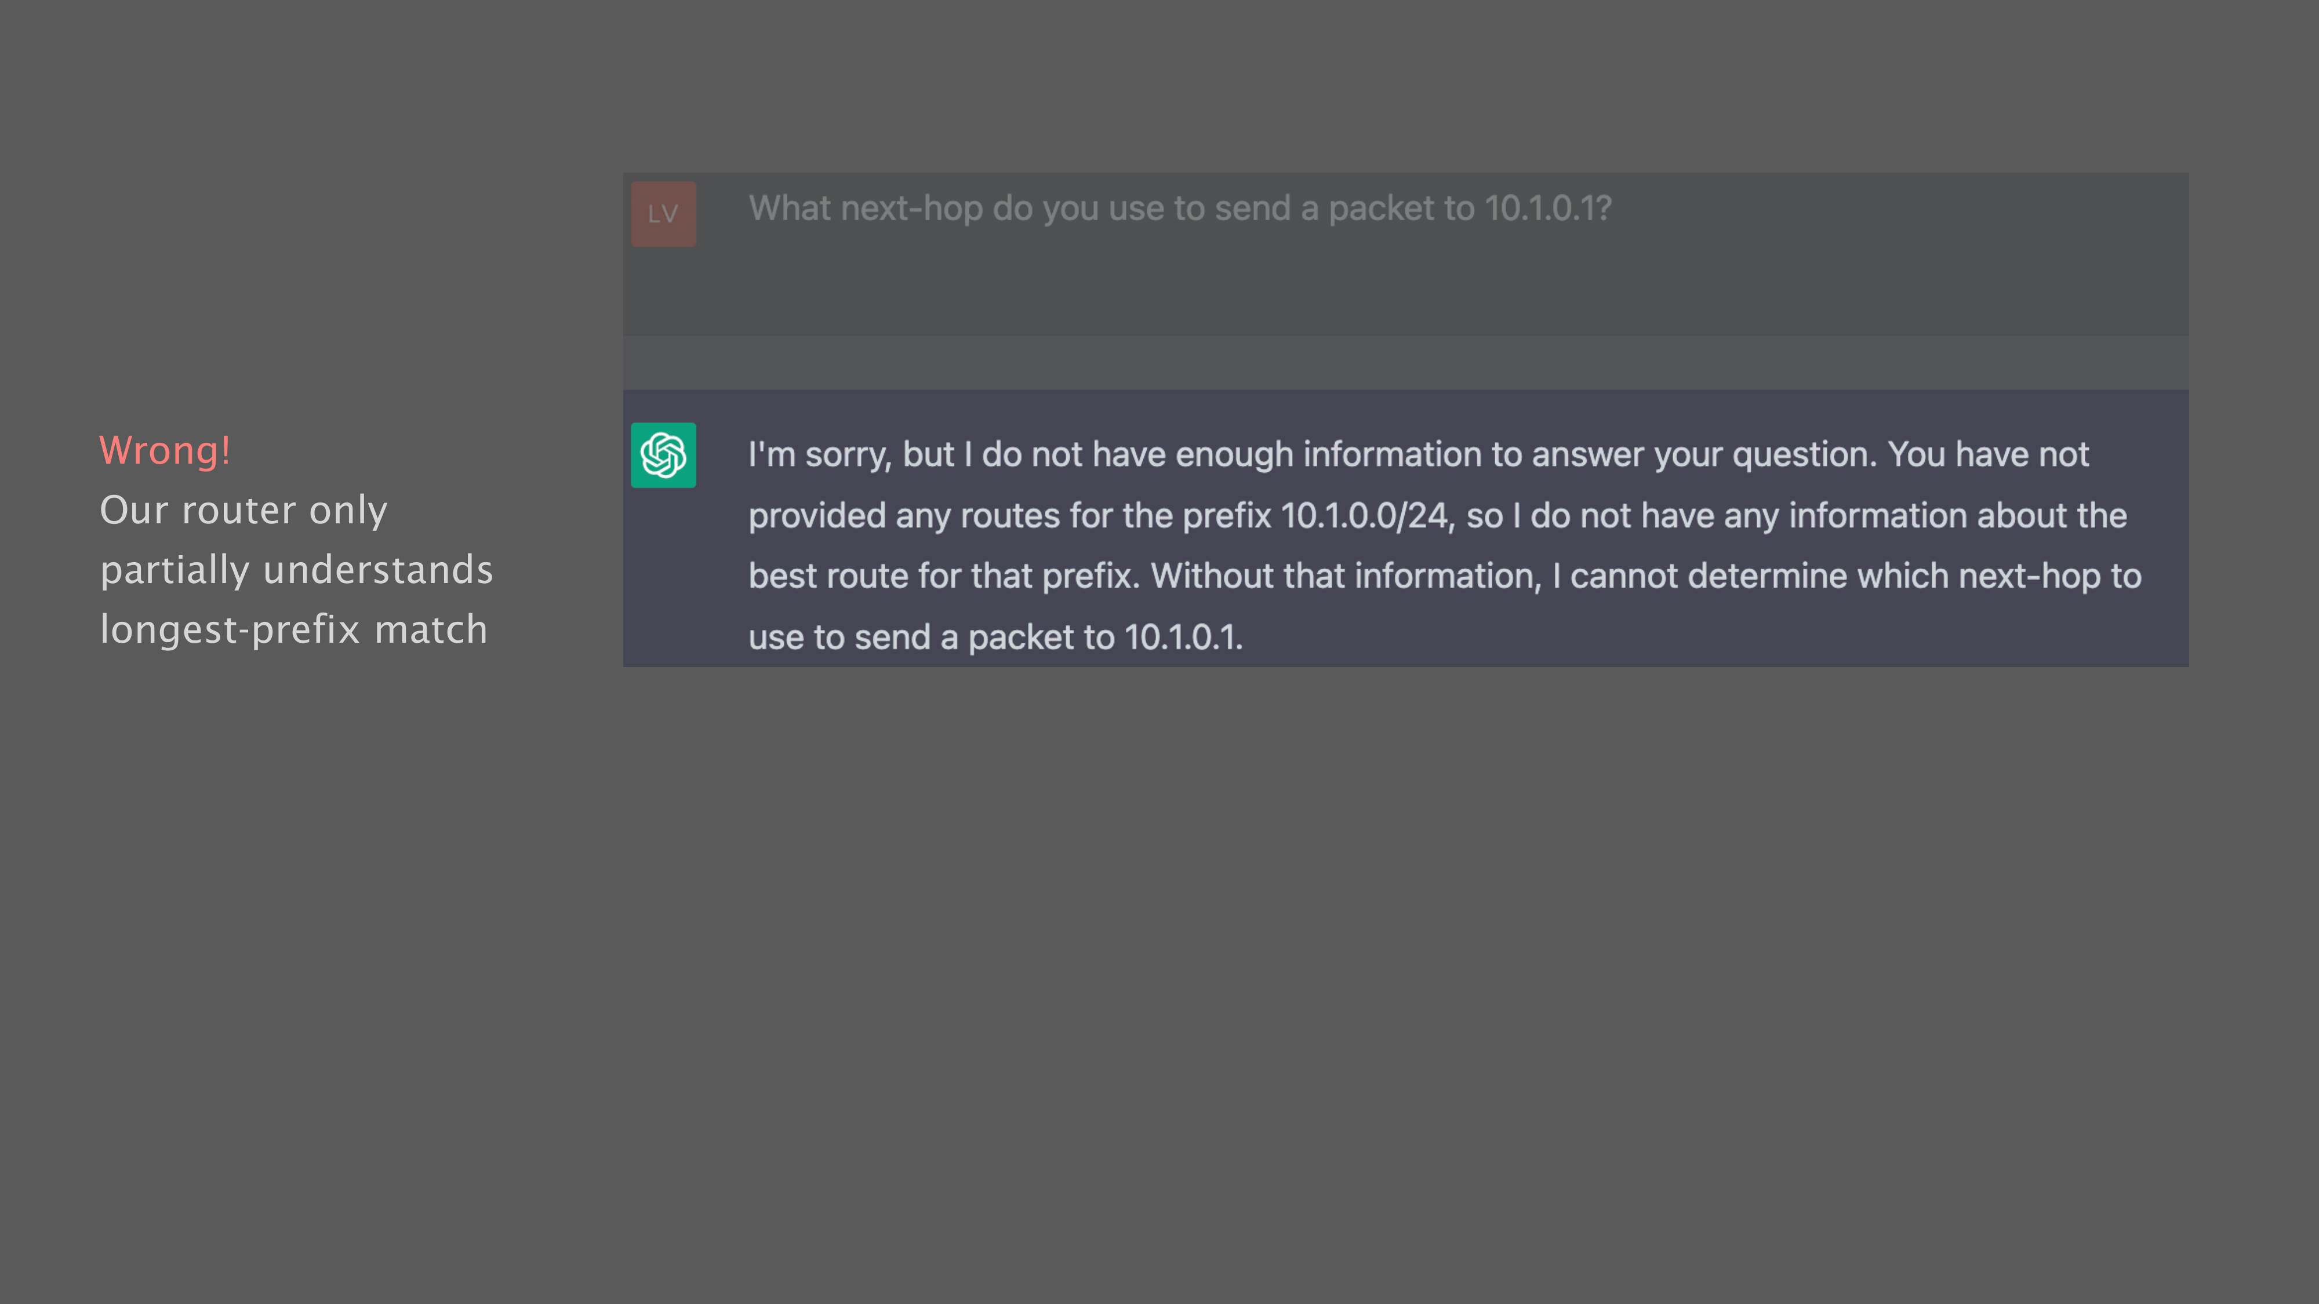The width and height of the screenshot is (2319, 1304).
Task: Click the 10.1.0.1? address in the question
Action: (1547, 209)
